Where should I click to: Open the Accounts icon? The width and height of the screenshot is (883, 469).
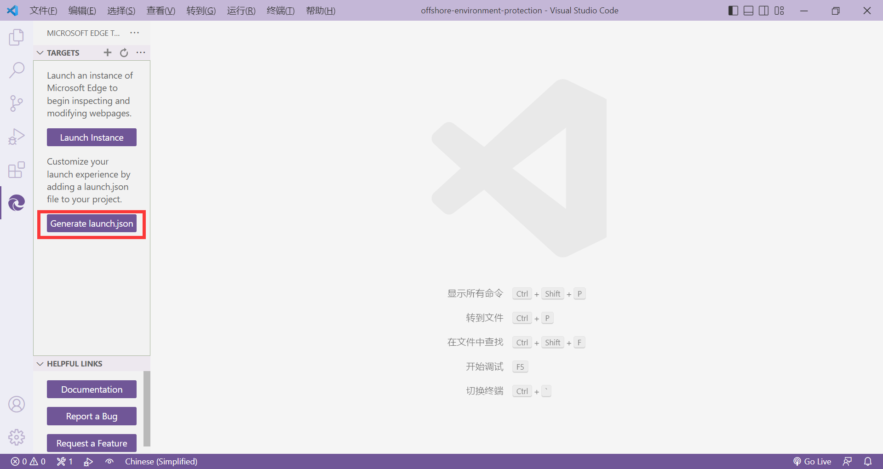[x=17, y=404]
